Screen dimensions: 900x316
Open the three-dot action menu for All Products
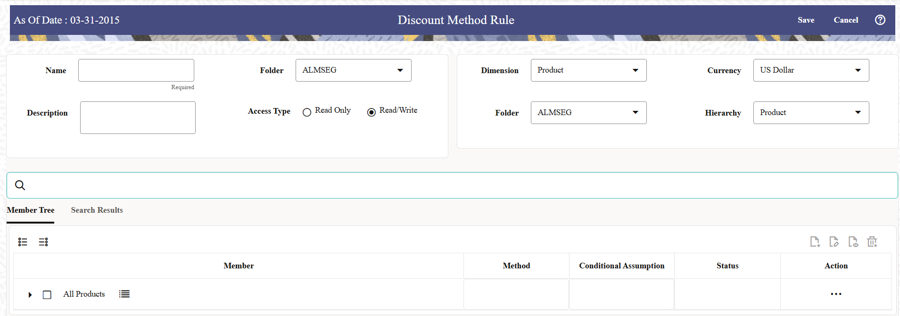(836, 294)
